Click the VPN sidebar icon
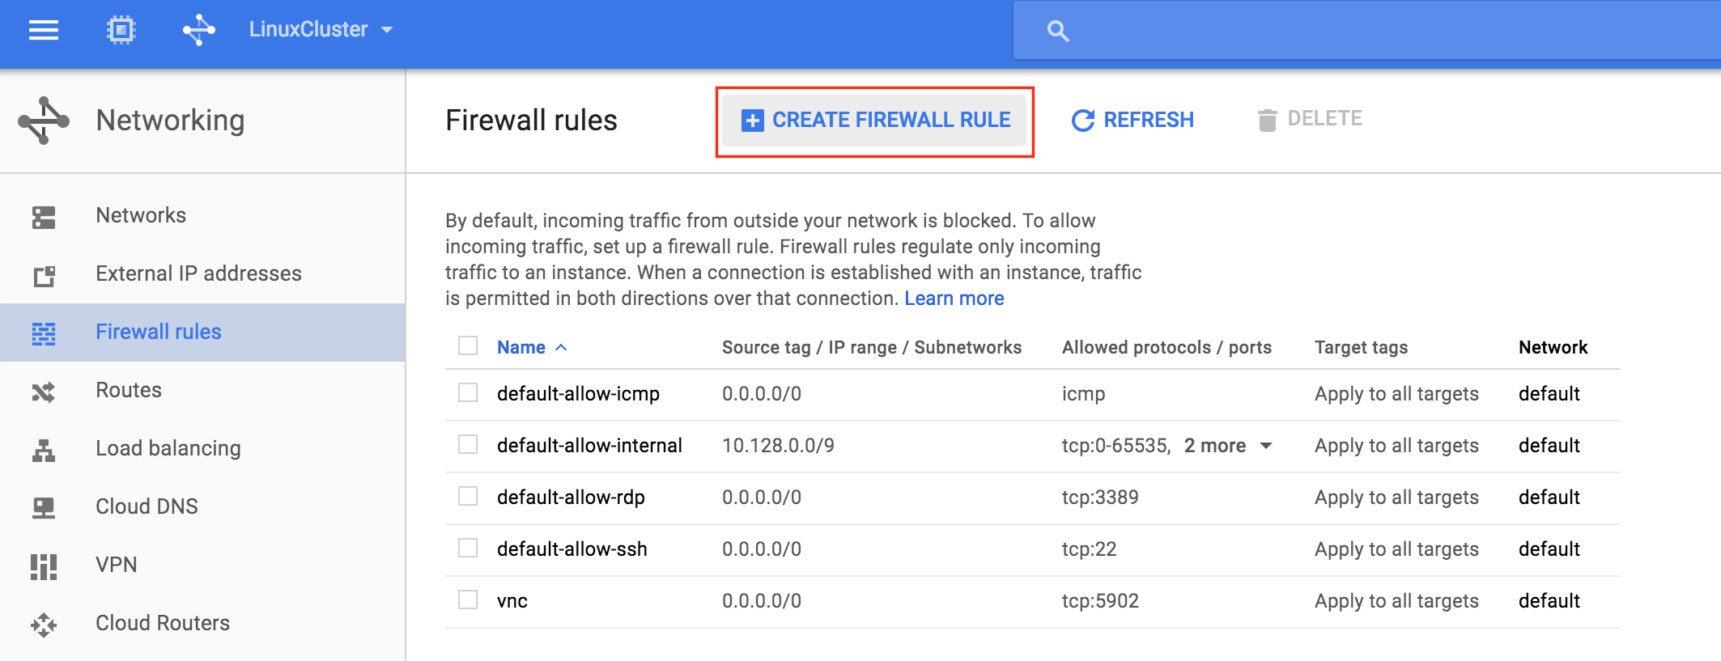 pos(44,566)
